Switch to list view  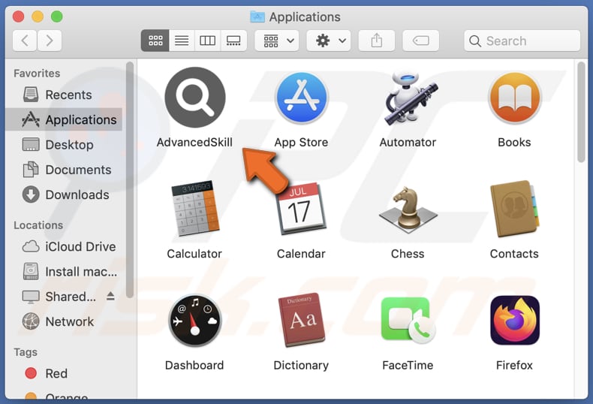182,41
